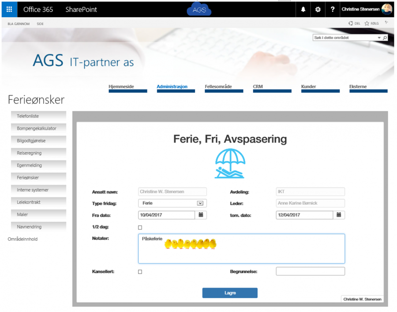This screenshot has height=312, width=397.
Task: Click the Christine W. Stenersen footer label
Action: [x=362, y=299]
